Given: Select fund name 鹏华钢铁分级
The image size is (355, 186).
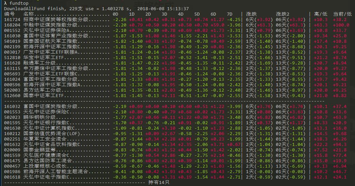Looking at the screenshot, I should [x=39, y=117].
